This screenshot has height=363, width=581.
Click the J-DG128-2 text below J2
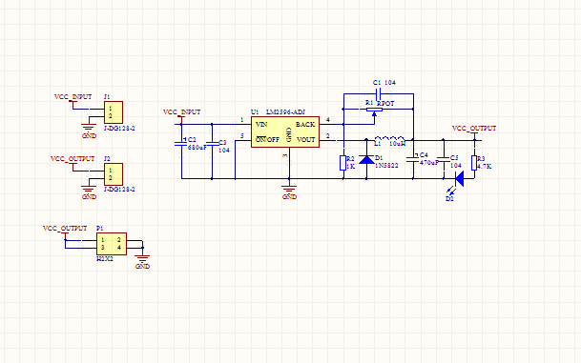point(119,190)
